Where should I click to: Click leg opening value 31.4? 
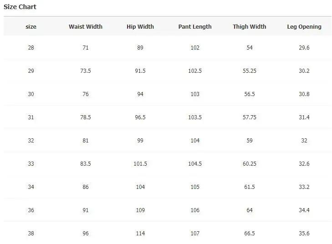point(304,117)
